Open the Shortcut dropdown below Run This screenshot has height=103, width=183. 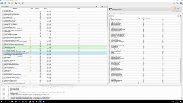(176, 11)
